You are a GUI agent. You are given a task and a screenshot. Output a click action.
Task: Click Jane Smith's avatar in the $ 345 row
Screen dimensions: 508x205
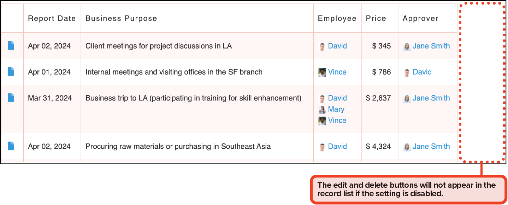click(x=407, y=46)
